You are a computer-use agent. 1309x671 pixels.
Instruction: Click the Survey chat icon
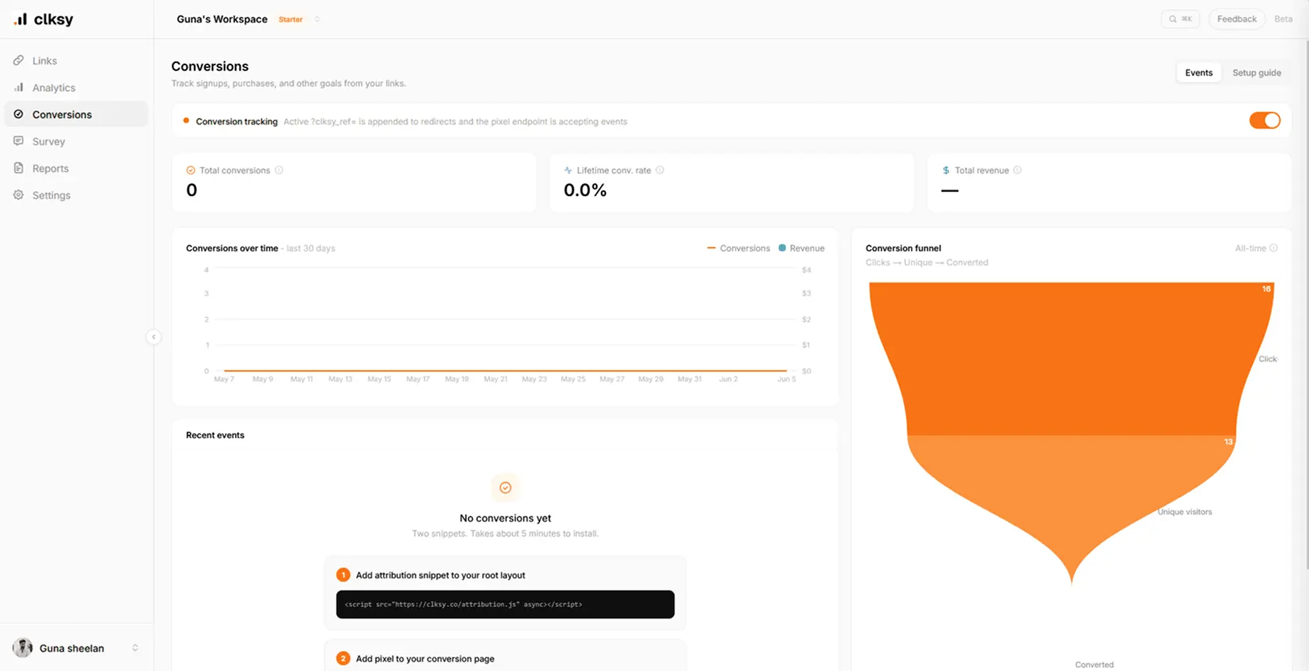pyautogui.click(x=18, y=141)
